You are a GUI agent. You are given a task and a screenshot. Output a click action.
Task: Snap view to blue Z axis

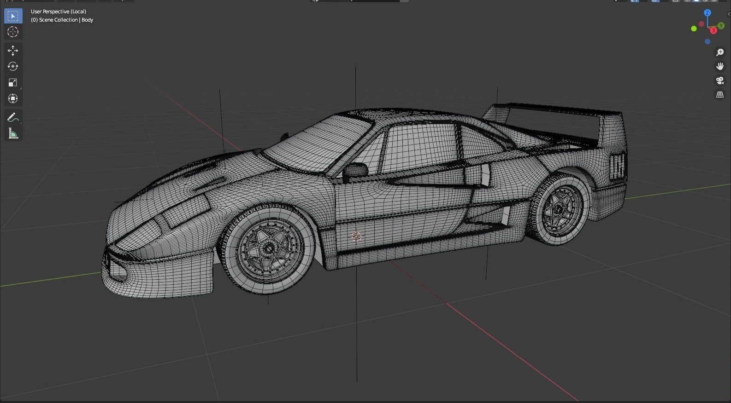click(707, 13)
